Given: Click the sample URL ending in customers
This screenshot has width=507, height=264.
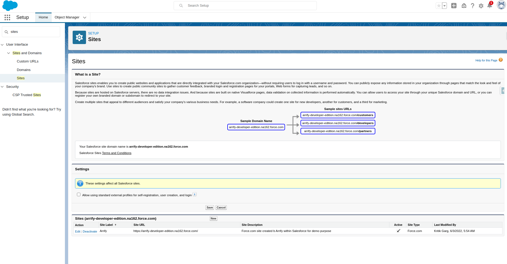Looking at the screenshot, I should pos(338,115).
